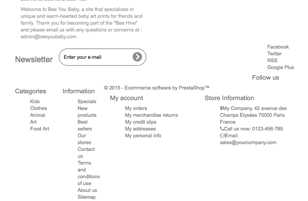This screenshot has width=308, height=201.
Task: Go to My addresses
Action: [140, 129]
